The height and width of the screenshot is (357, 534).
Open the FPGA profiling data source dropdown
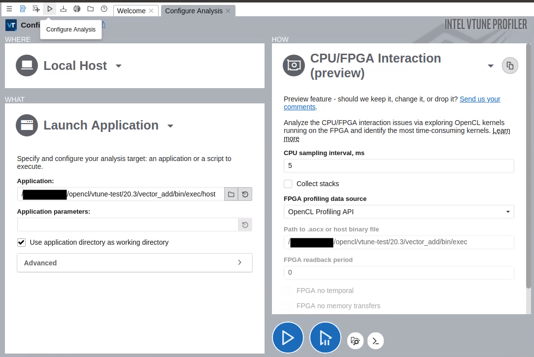[x=399, y=212]
